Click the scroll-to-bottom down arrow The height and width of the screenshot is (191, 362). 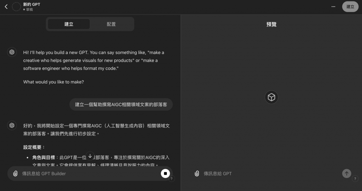click(90, 156)
